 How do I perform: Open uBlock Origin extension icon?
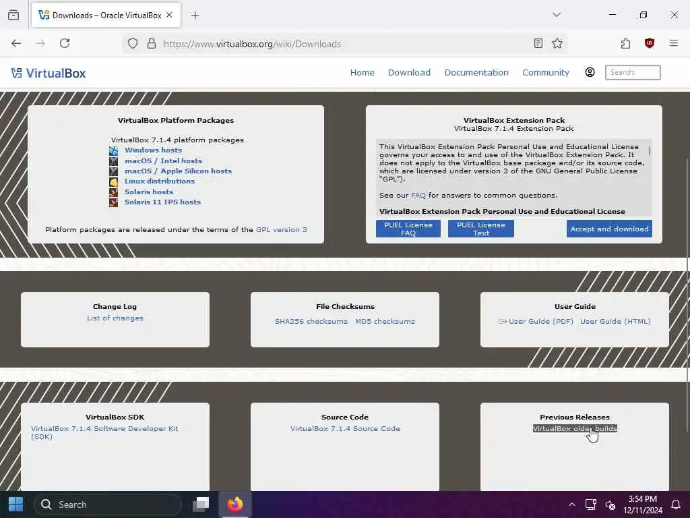[650, 43]
